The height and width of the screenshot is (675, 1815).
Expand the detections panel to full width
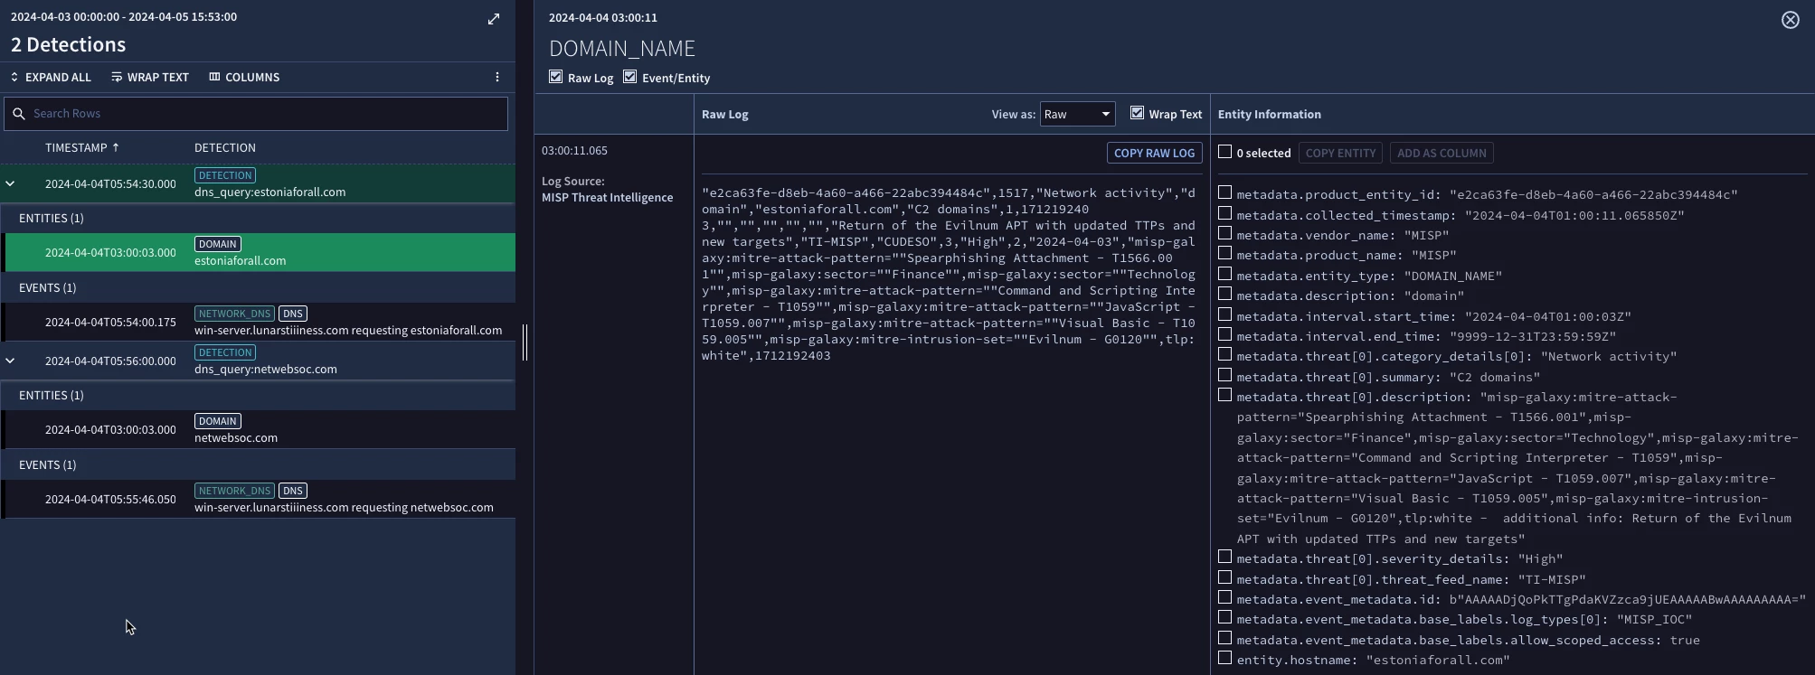click(x=494, y=19)
